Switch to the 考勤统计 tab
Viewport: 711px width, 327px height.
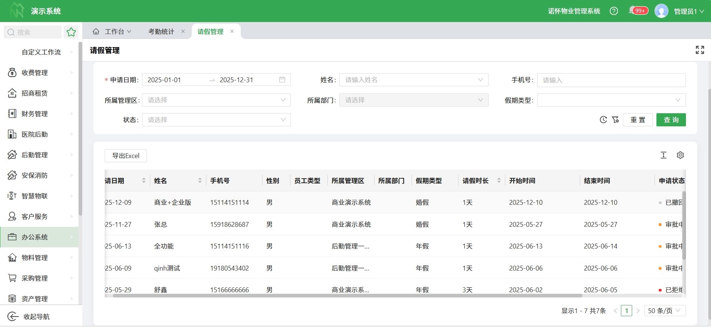tap(161, 32)
